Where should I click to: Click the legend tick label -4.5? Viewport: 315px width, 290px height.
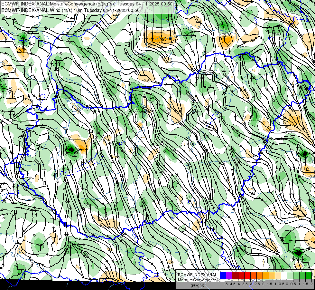(x=232, y=284)
